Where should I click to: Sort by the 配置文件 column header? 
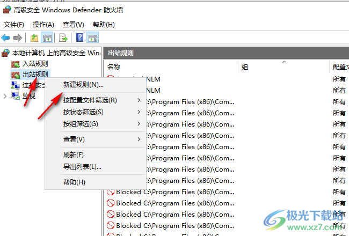339,67
